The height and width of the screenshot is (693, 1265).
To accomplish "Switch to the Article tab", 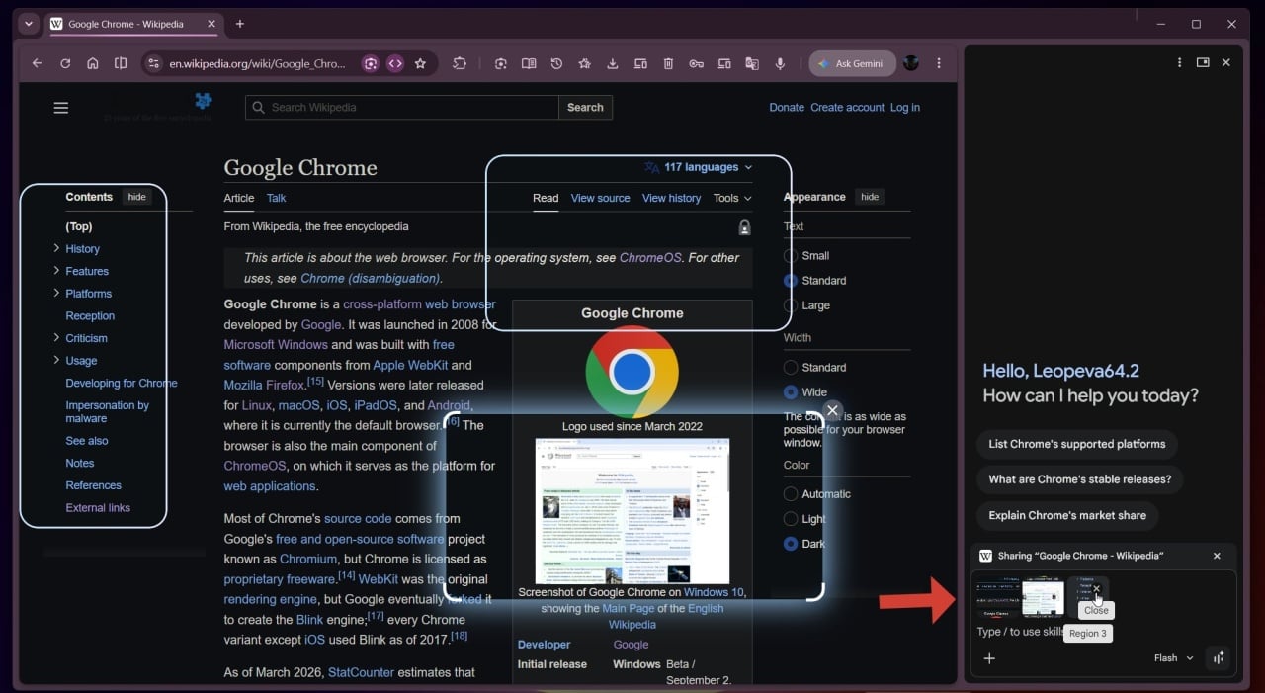I will click(x=239, y=198).
